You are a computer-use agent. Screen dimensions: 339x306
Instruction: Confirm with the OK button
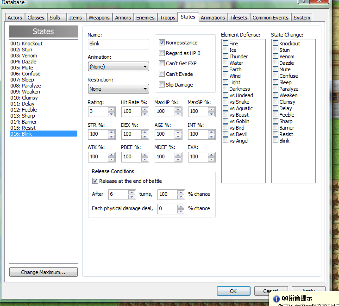pyautogui.click(x=233, y=291)
